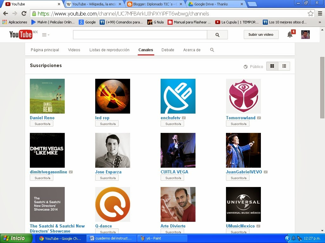Reload the page with the refresh icon
Image resolution: width=325 pixels, height=243 pixels.
click(24, 14)
